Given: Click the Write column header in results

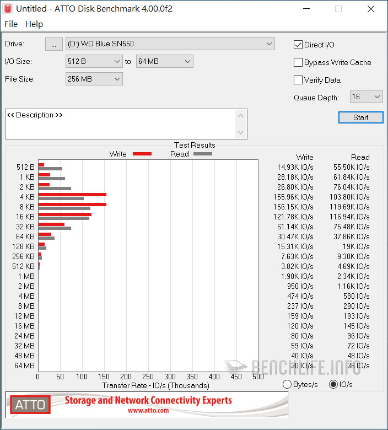Looking at the screenshot, I should pos(305,157).
